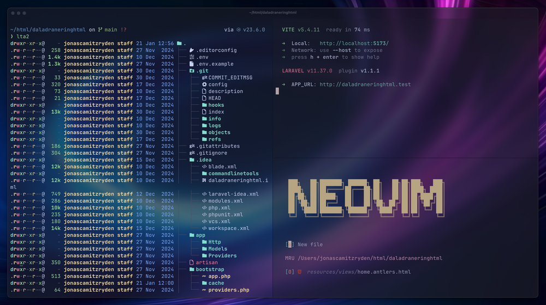Click the bootstrap folder icon
Image resolution: width=546 pixels, height=305 pixels.
pos(192,270)
